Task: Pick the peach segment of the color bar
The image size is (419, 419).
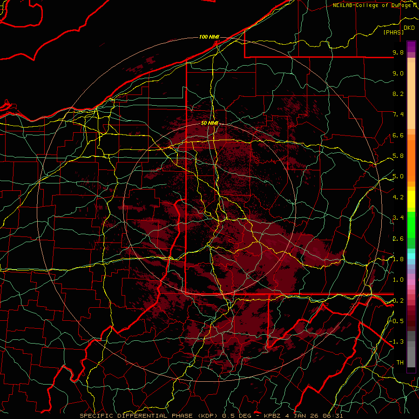Action: click(x=411, y=95)
